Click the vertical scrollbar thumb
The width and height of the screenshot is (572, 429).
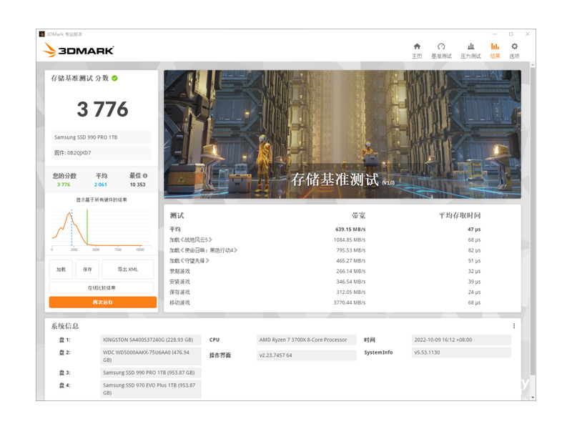(x=533, y=221)
